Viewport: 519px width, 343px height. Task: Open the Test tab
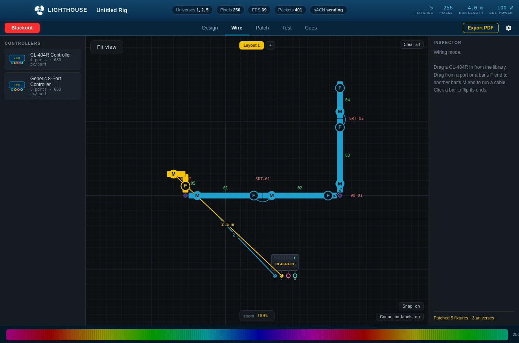287,28
